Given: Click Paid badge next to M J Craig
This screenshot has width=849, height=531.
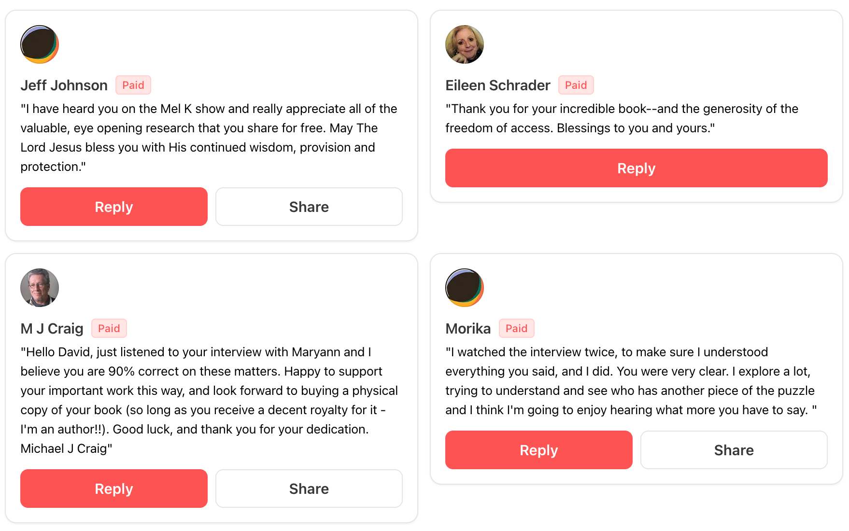Looking at the screenshot, I should point(109,328).
